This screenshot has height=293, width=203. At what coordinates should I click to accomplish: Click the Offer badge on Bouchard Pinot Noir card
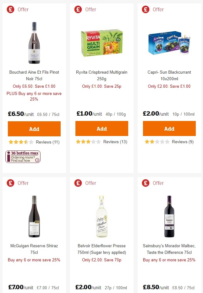point(10,9)
